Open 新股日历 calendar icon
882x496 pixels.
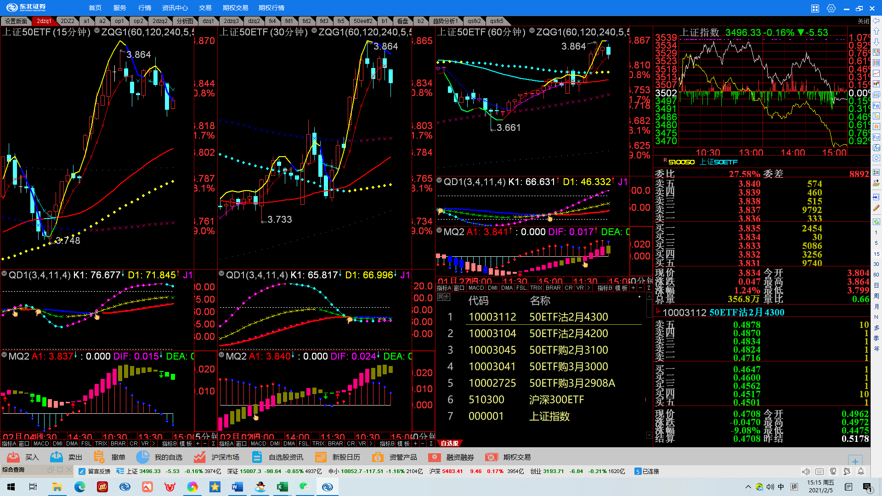(x=321, y=457)
